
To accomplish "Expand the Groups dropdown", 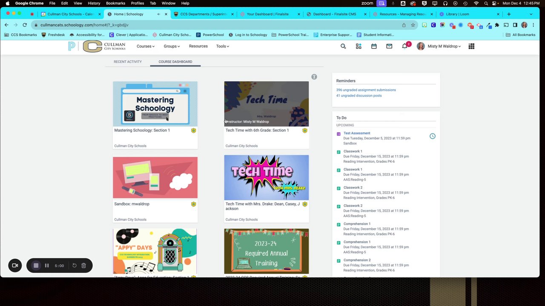I will 172,46.
